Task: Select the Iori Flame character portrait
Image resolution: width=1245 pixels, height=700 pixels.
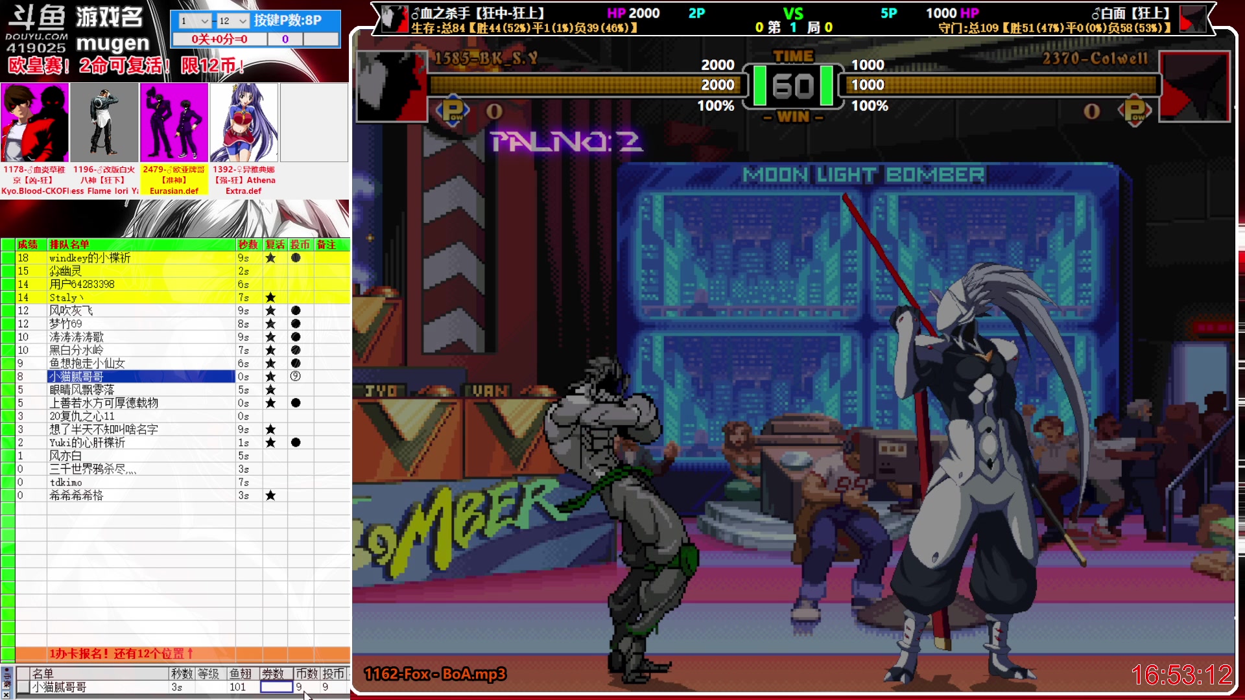Action: coord(104,122)
